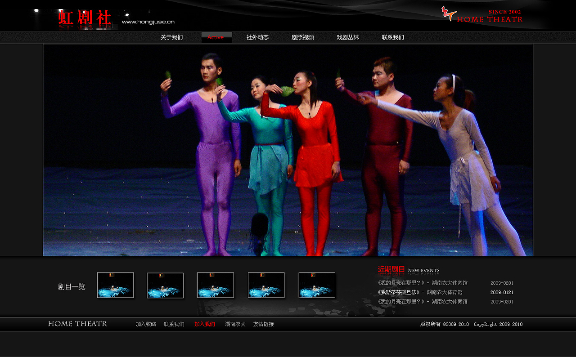This screenshot has width=576, height=357.
Task: Click the 版权所有 @2009-2010 copyright text
Action: 445,324
